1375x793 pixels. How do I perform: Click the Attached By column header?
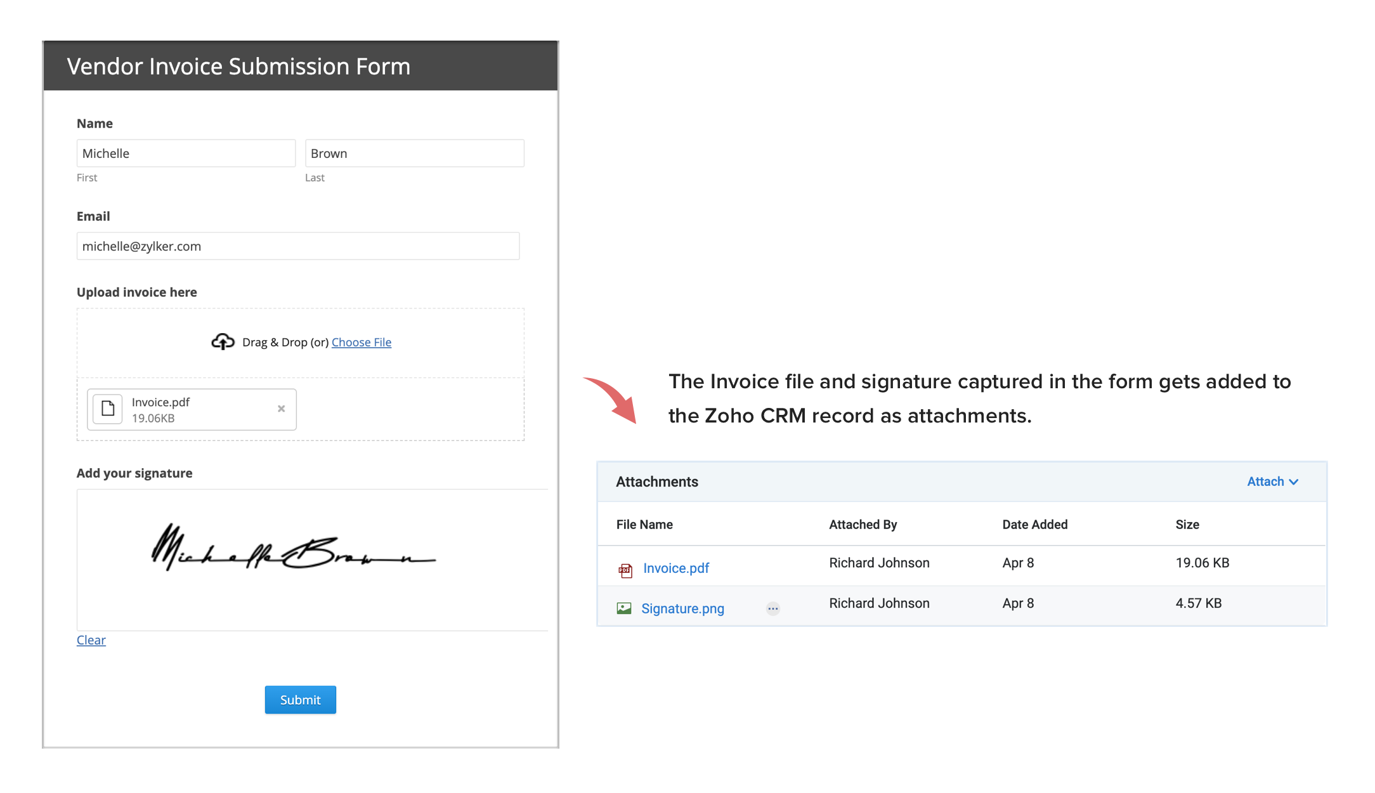863,525
